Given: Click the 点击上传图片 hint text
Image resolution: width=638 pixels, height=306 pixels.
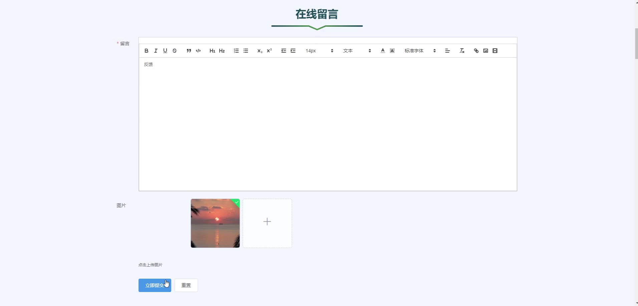Looking at the screenshot, I should (150, 265).
